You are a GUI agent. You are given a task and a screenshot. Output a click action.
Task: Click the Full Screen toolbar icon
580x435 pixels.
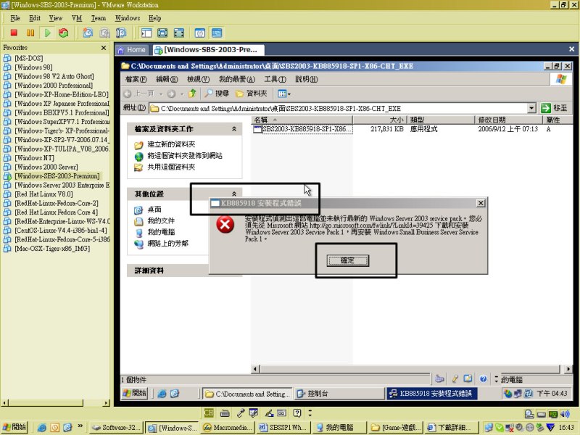pyautogui.click(x=162, y=33)
